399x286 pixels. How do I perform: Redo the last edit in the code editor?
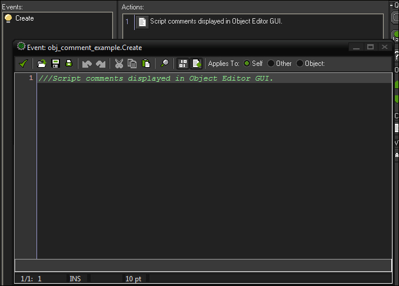101,64
